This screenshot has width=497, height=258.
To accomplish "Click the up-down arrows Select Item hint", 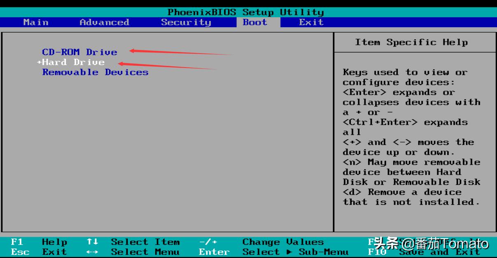I will (x=133, y=242).
